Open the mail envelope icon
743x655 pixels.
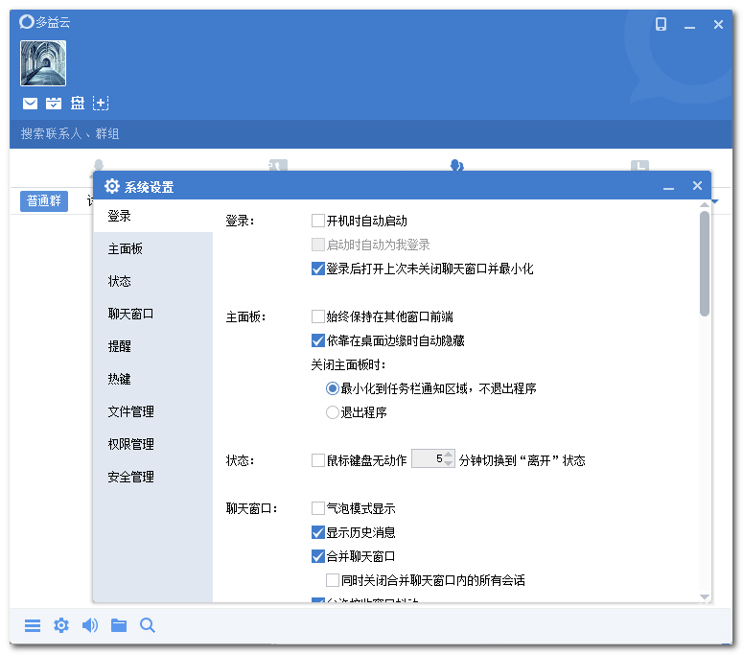(30, 104)
